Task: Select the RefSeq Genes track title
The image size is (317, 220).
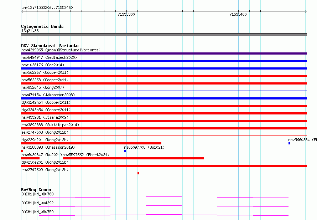Action: 36,190
